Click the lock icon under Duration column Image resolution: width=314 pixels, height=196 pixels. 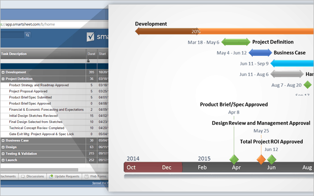[88, 60]
